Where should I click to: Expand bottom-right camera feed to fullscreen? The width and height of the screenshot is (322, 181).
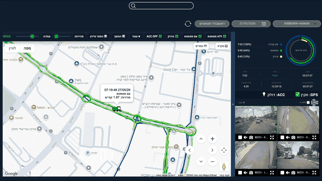[314, 173]
